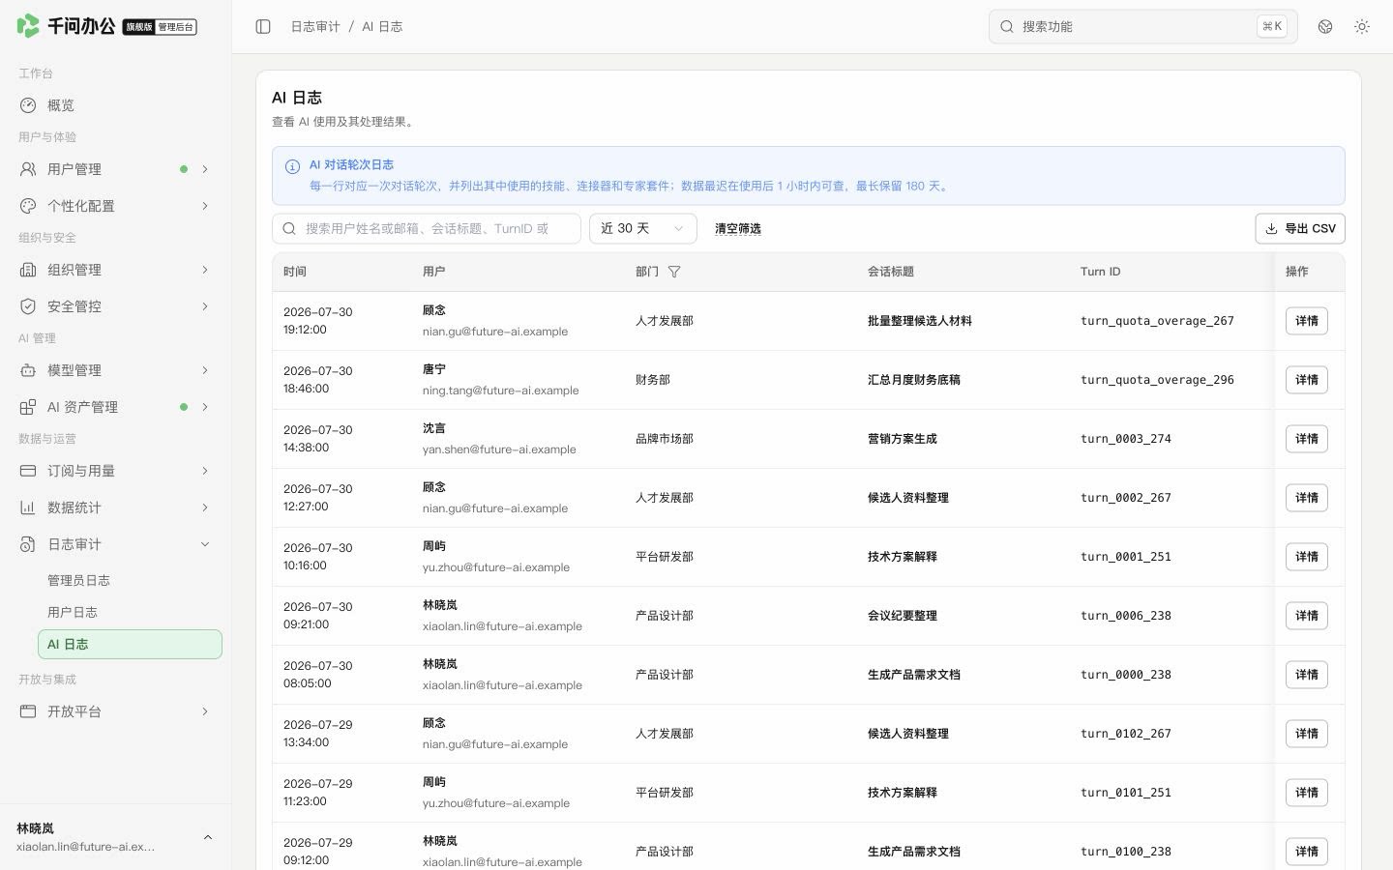1393x870 pixels.
Task: Open 详情 for turn_0006_238
Action: (x=1307, y=616)
